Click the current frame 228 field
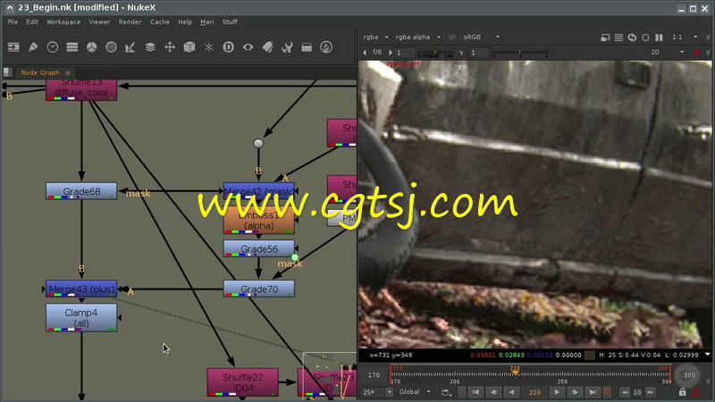 coord(534,392)
